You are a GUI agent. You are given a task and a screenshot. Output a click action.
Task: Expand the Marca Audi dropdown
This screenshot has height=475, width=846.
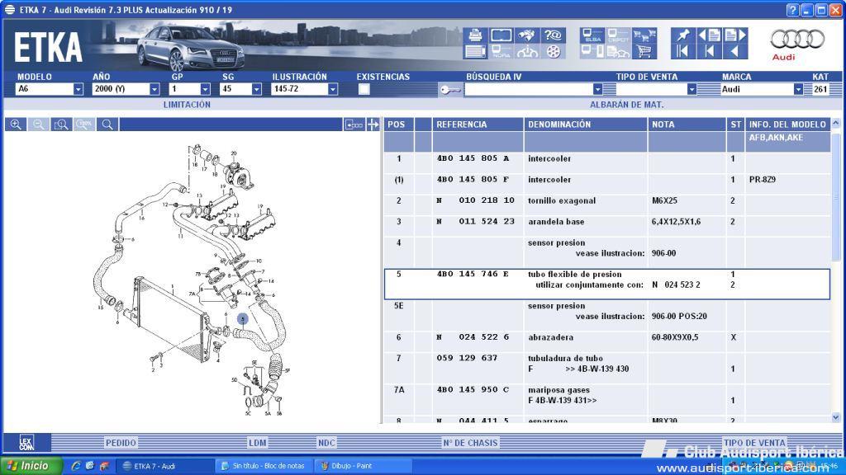tap(798, 89)
